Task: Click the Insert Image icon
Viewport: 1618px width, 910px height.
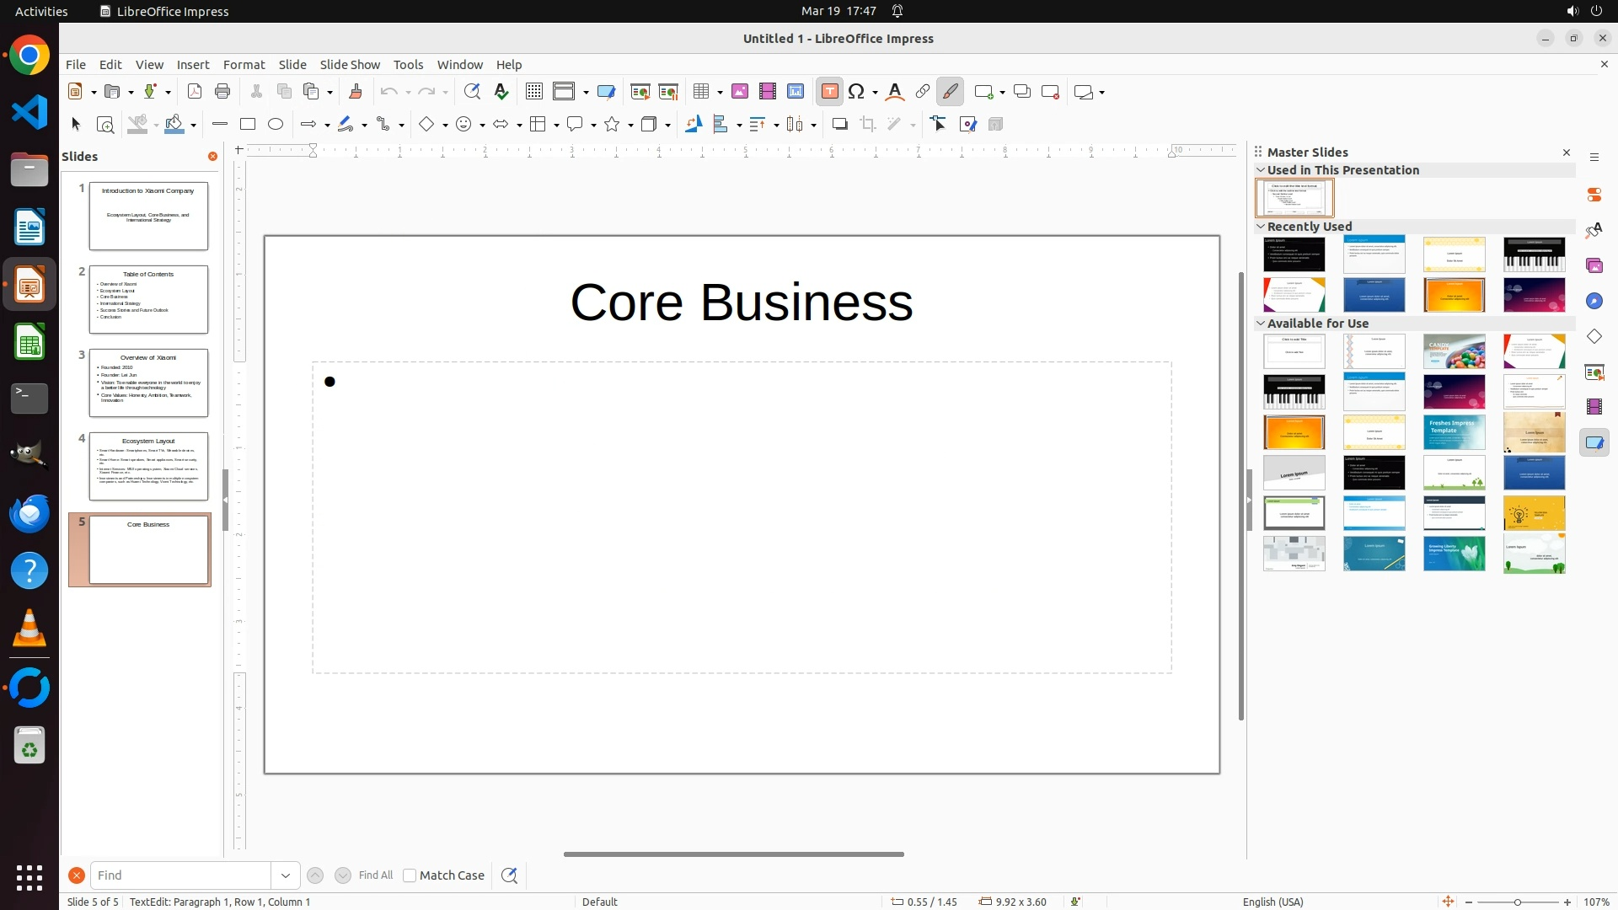Action: (740, 92)
